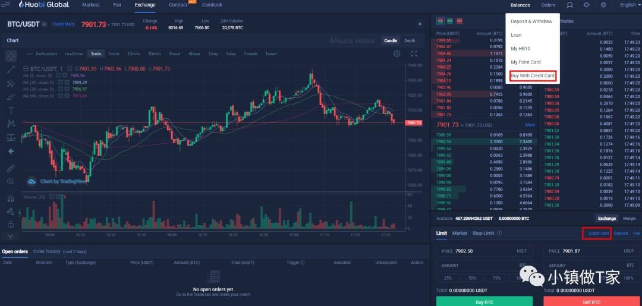The width and height of the screenshot is (642, 306).
Task: Toggle the sound speaker icon
Action: click(586, 5)
